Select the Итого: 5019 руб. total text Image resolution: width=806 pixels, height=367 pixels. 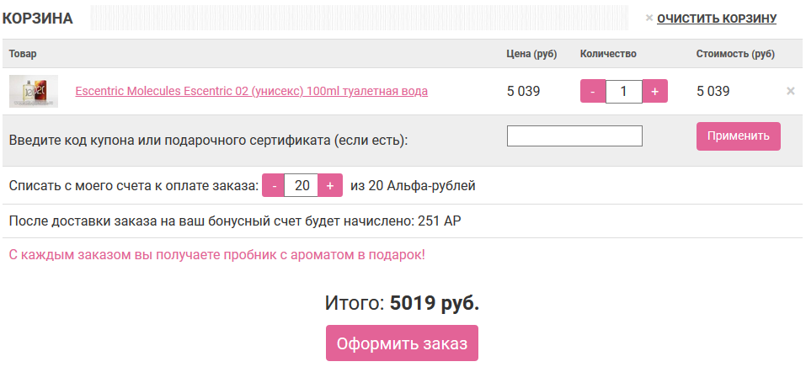coord(402,303)
